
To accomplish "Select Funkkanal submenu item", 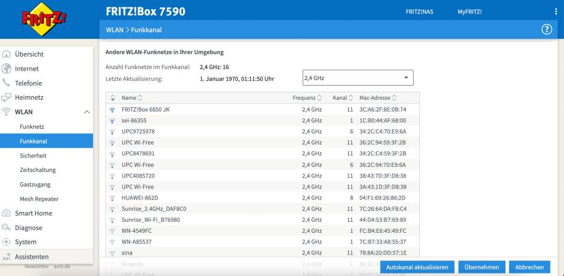I will point(46,141).
